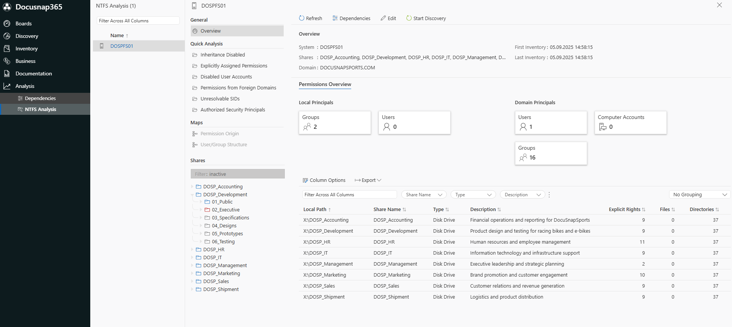Screen dimensions: 732x327
Task: Click the Filter Across All Columns field above shares table
Action: click(349, 195)
